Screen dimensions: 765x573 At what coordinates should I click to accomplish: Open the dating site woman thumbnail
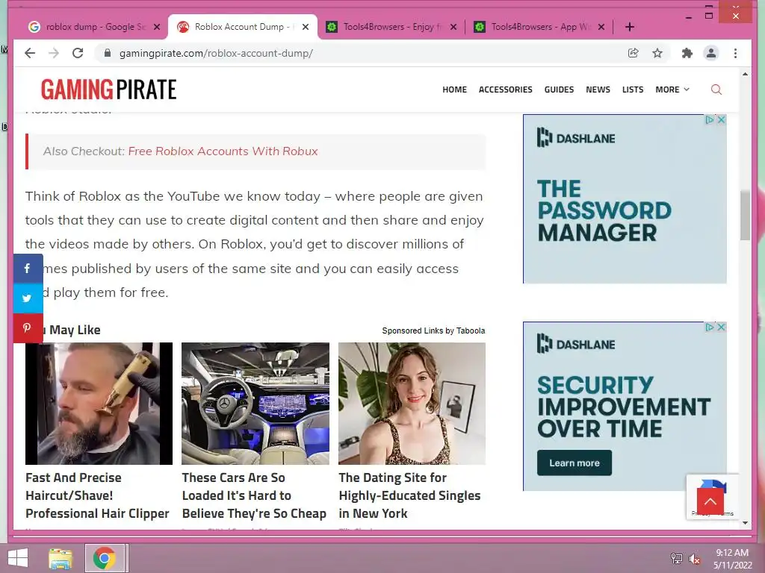[412, 404]
